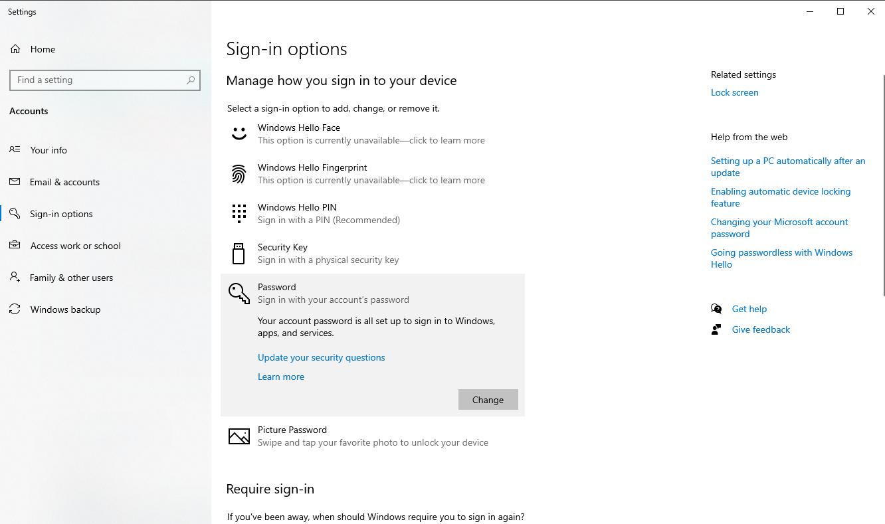Open Email & accounts settings
The image size is (885, 524).
pyautogui.click(x=106, y=182)
